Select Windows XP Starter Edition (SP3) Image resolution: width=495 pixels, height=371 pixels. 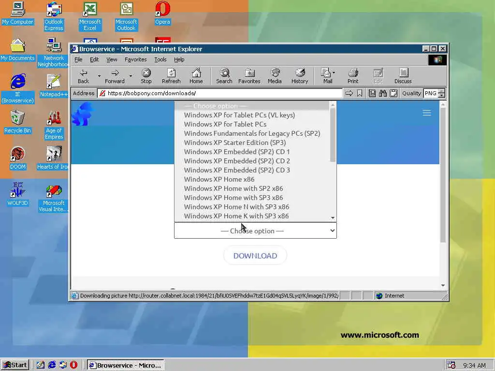point(252,143)
